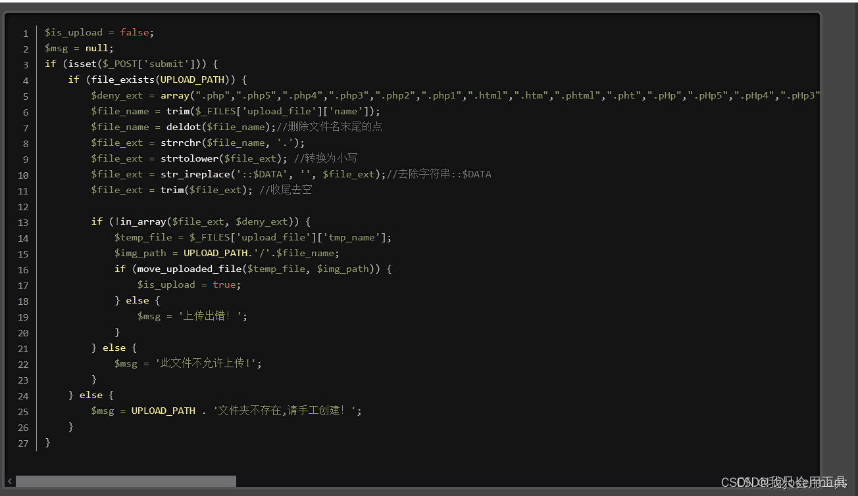Click the comment "//删除文件名末尾的点"
This screenshot has height=496, width=858.
(x=329, y=127)
